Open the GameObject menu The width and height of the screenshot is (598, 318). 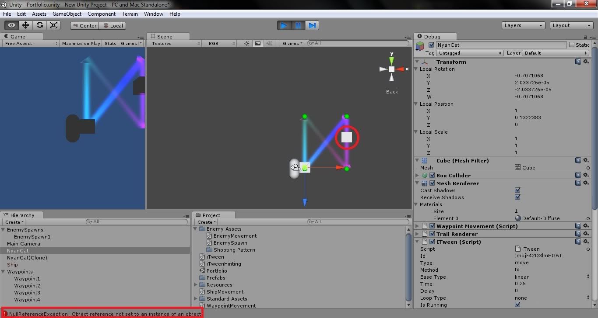pos(67,14)
